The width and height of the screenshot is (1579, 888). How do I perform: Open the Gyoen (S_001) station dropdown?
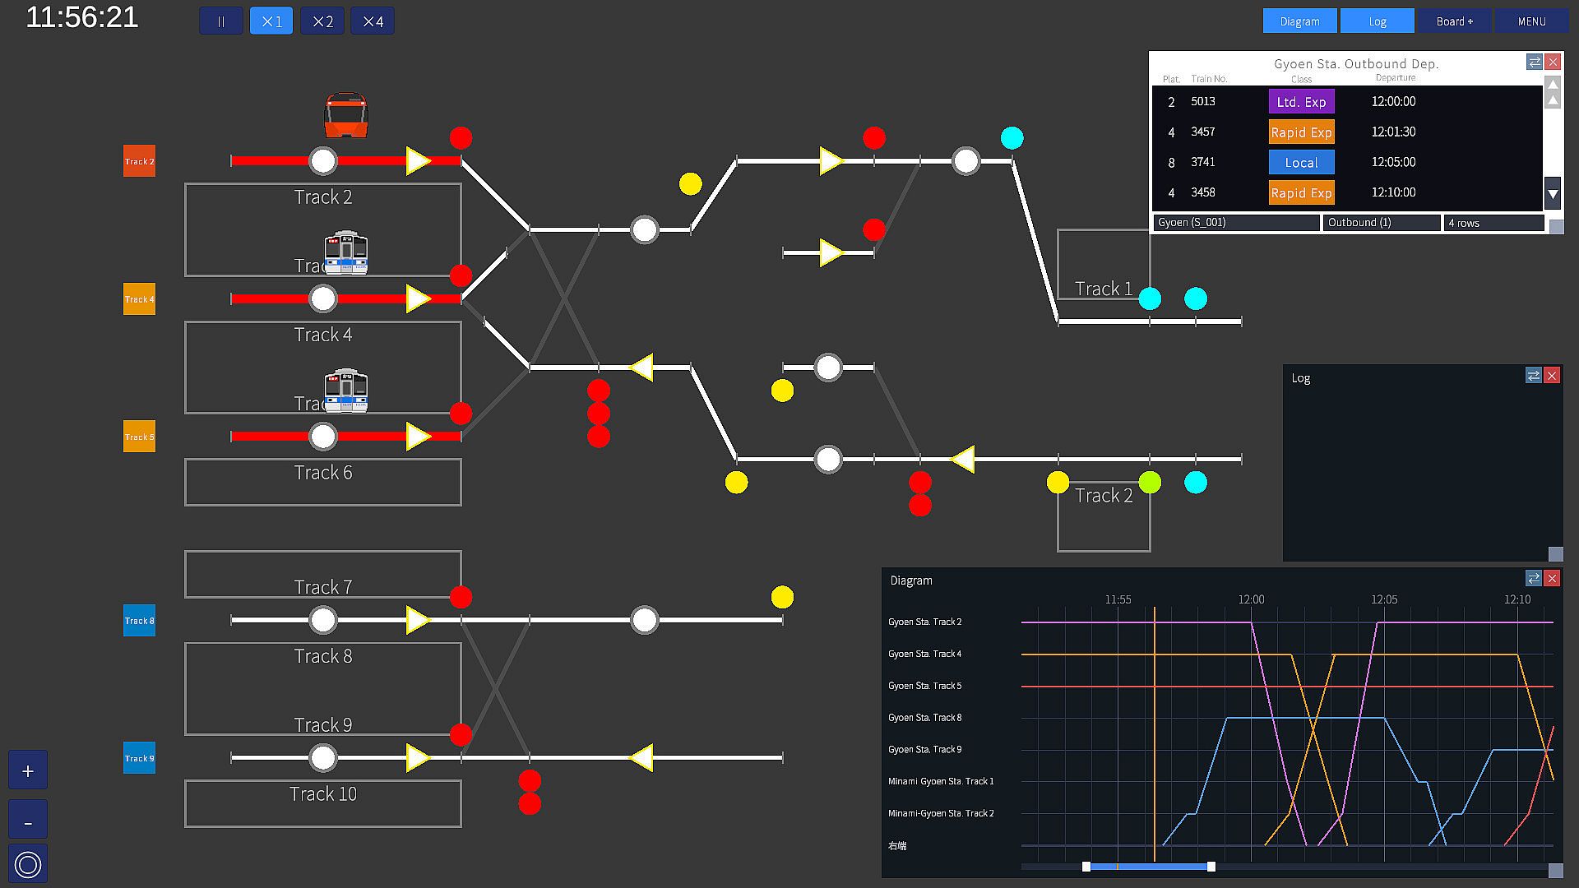tap(1236, 223)
